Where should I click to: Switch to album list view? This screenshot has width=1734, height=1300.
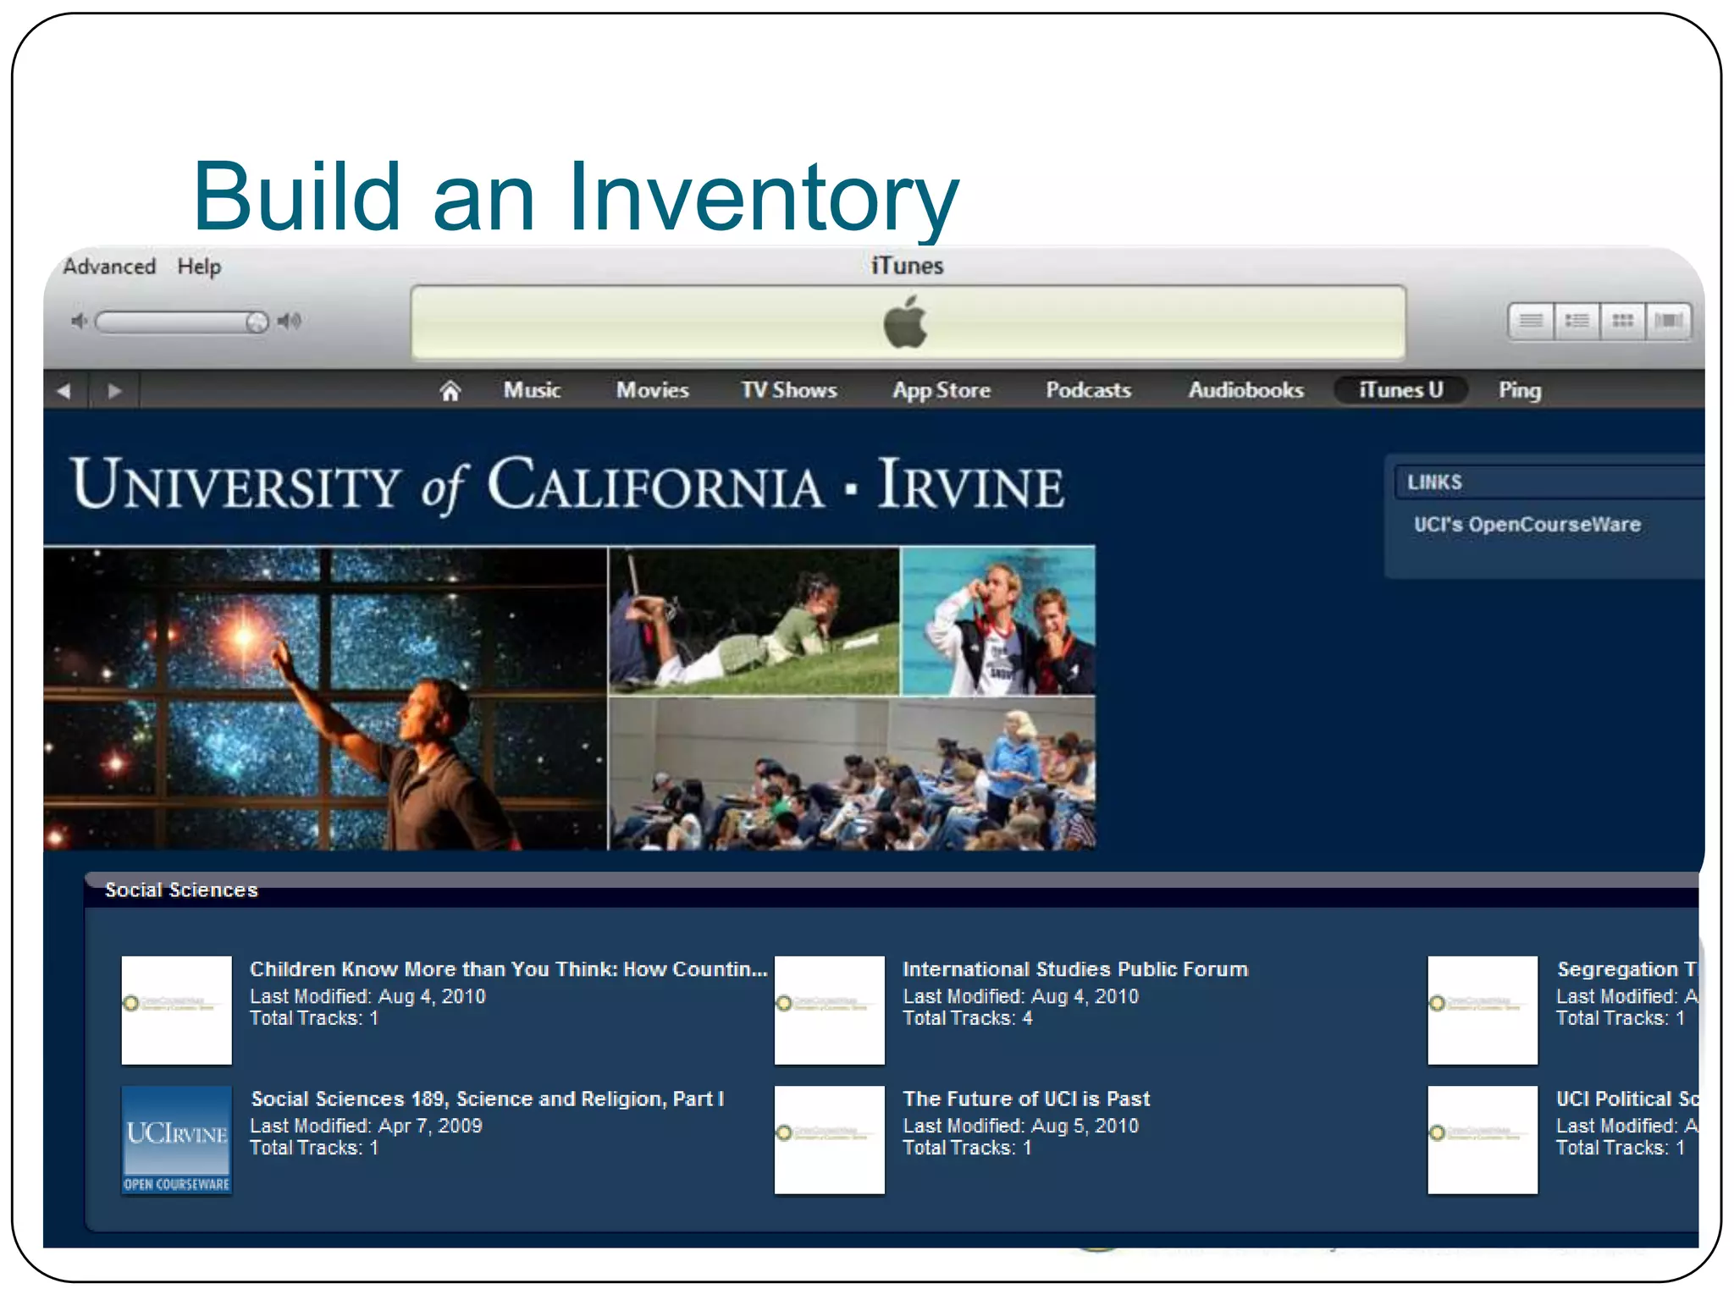point(1577,321)
